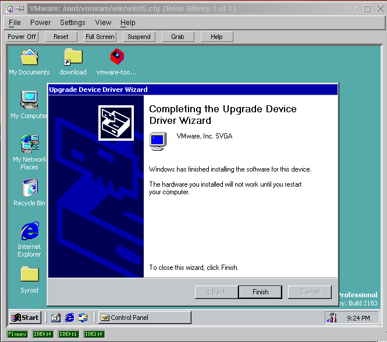
Task: Open the My Documents desktop icon
Action: click(29, 58)
